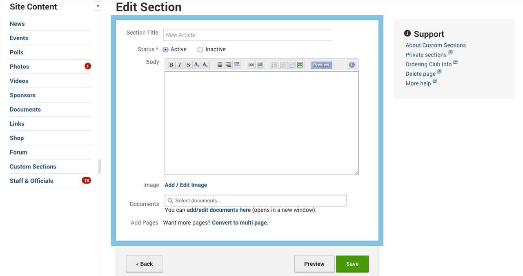The width and height of the screenshot is (523, 276).
Task: Insert a hyperlink using the link icon
Action: [x=251, y=65]
